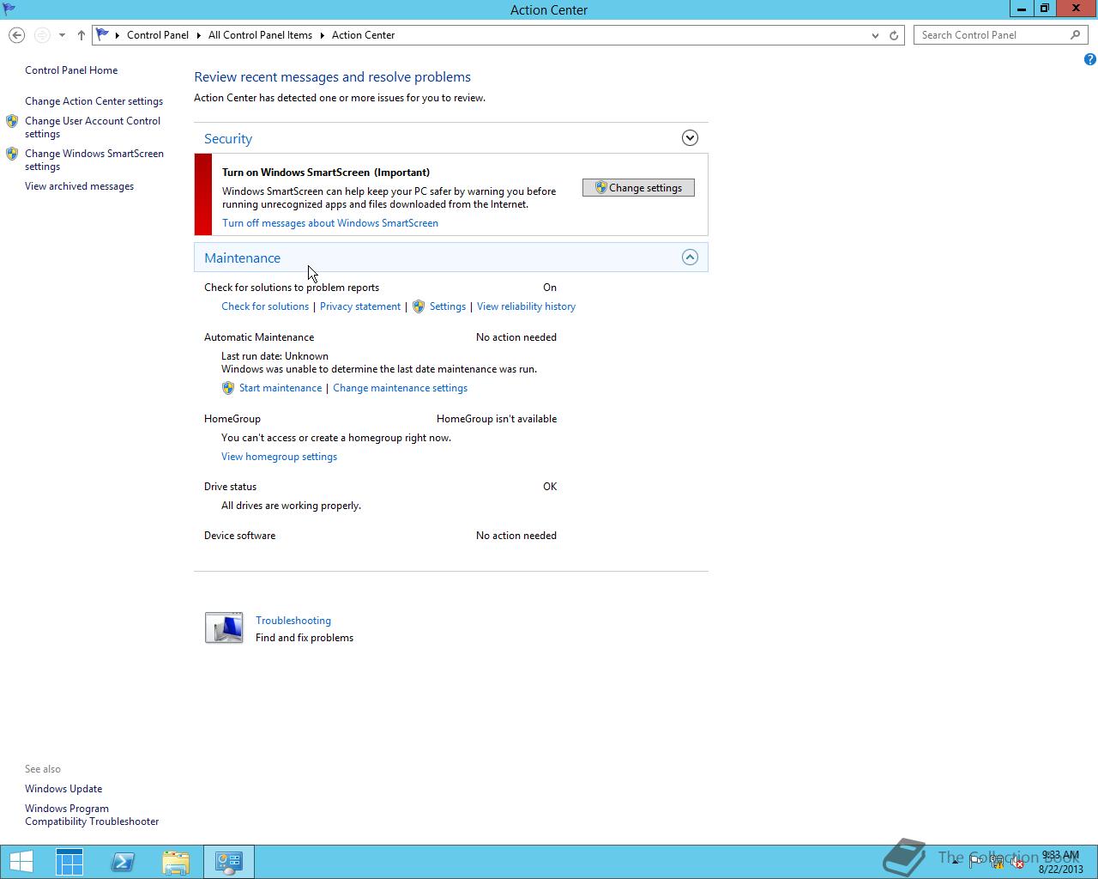Open Windows Update under See also

(63, 789)
